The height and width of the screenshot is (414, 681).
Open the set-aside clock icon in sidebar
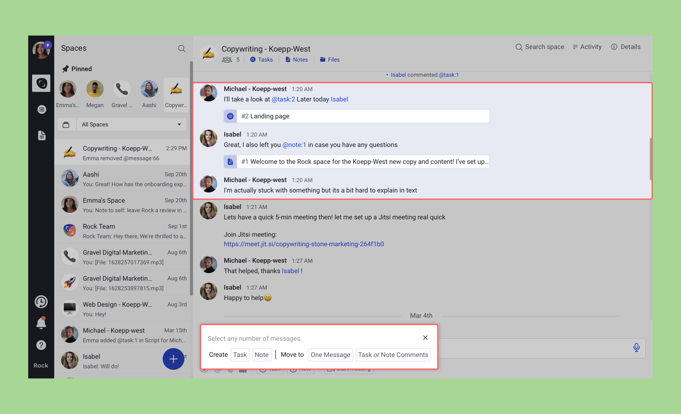pos(41,302)
